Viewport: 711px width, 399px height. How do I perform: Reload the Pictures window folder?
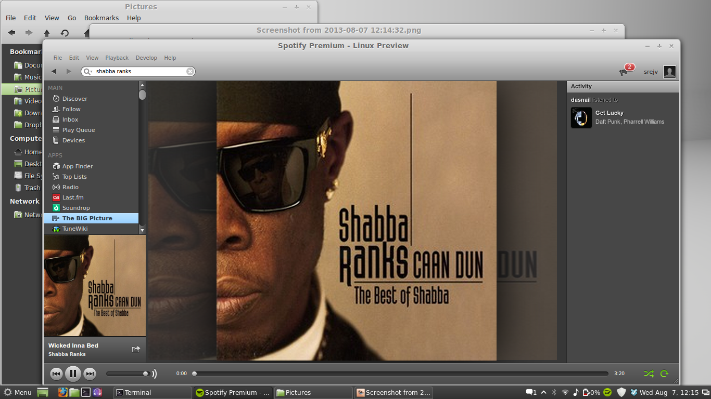point(65,33)
